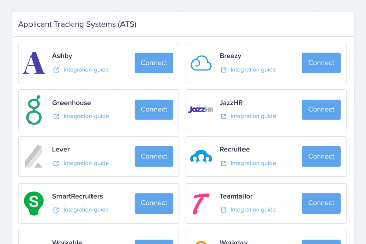Click the Breezy cloud logo

201,63
